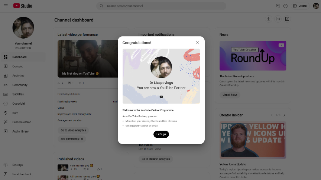Open Analytics in the sidebar
The image size is (321, 180).
coord(23,76)
